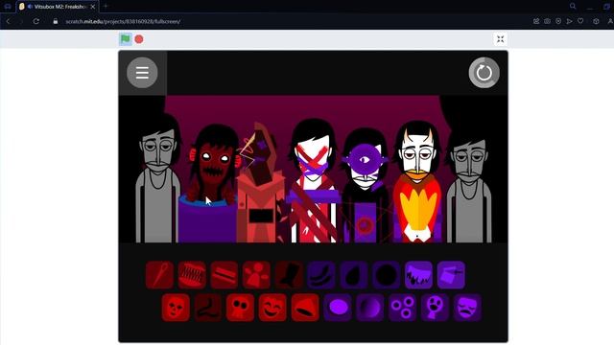614x345 pixels.
Task: Click the lock site info icon
Action: click(56, 21)
